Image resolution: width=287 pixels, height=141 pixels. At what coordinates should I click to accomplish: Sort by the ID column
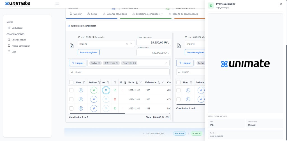[x=125, y=82]
